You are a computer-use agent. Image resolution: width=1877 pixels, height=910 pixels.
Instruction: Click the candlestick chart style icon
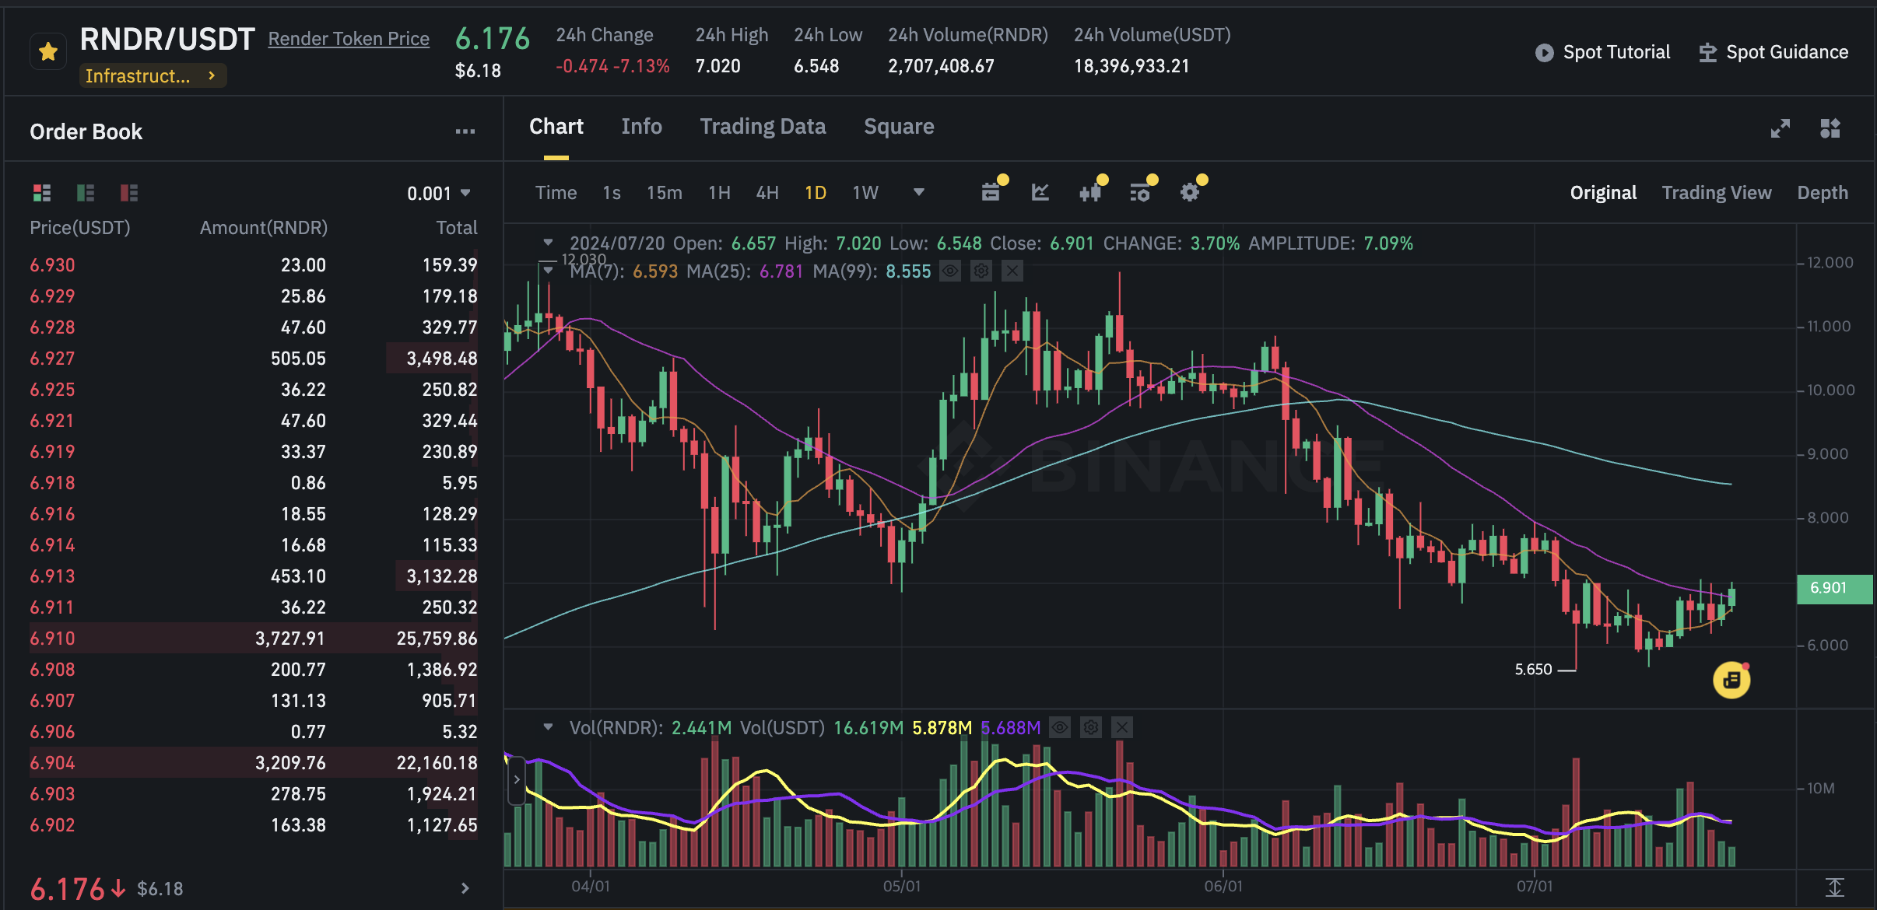coord(1089,192)
